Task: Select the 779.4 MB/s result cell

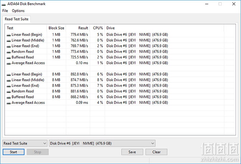Action: [x=79, y=34]
